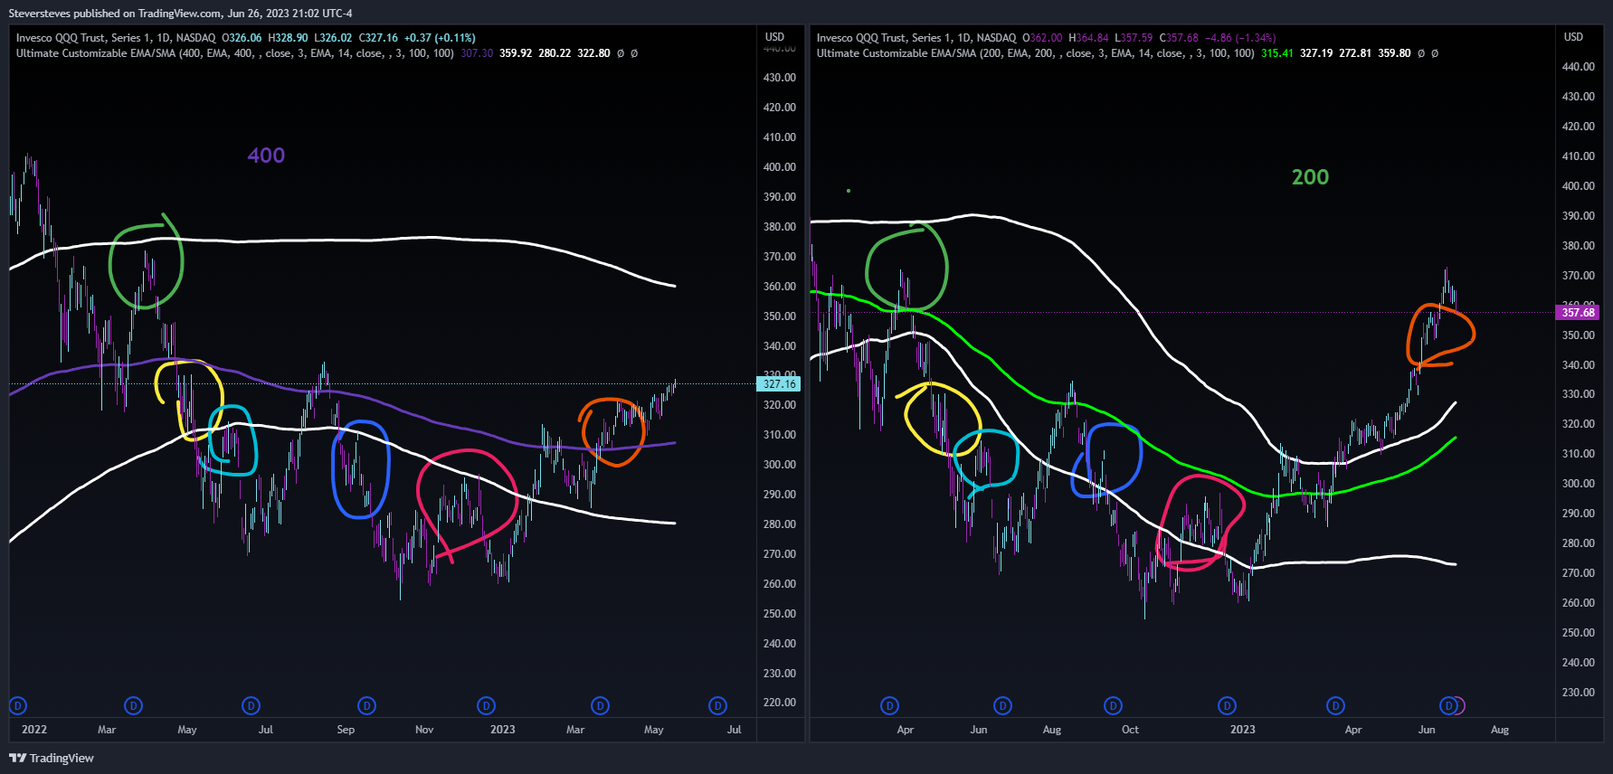Select the purple 400 text annotation
The height and width of the screenshot is (774, 1613).
coord(266,156)
